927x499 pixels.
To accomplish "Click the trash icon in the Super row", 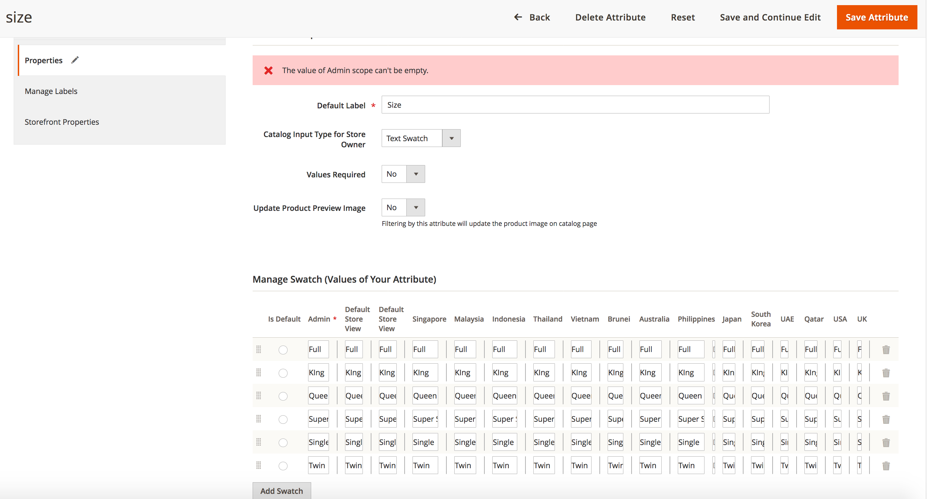I will pyautogui.click(x=886, y=419).
